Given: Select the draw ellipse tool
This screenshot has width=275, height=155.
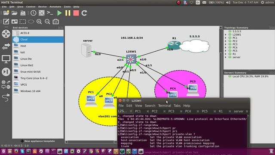Looking at the screenshot, I should tap(31, 22).
